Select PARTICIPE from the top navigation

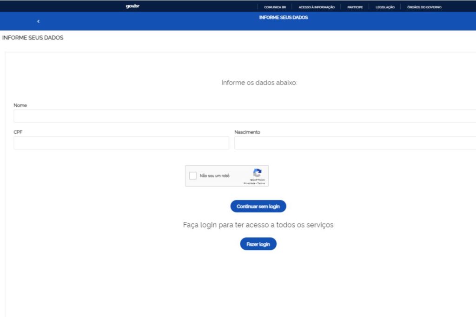(x=355, y=7)
